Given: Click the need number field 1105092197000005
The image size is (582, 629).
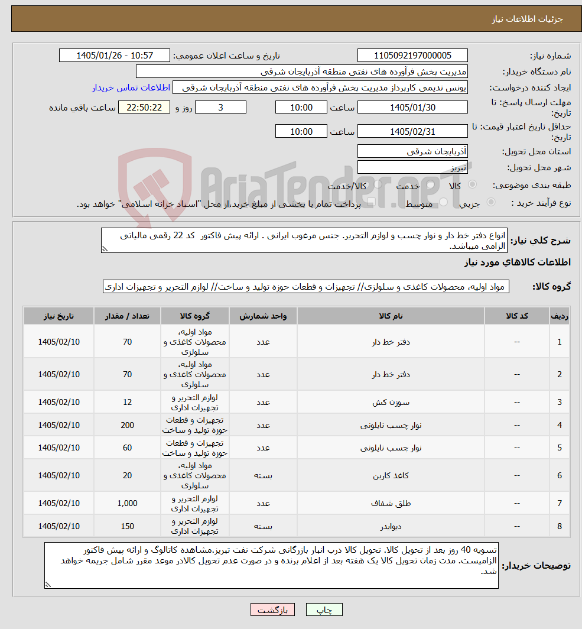Looking at the screenshot, I should tap(412, 56).
